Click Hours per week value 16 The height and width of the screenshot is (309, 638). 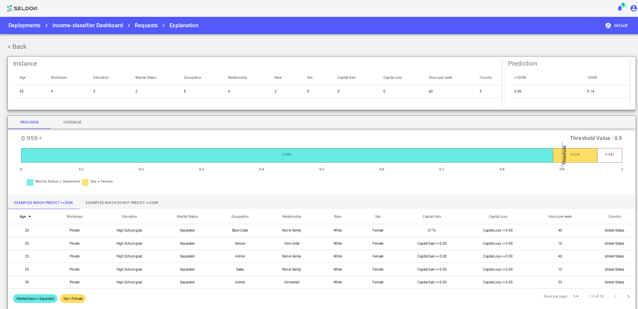pos(560,244)
